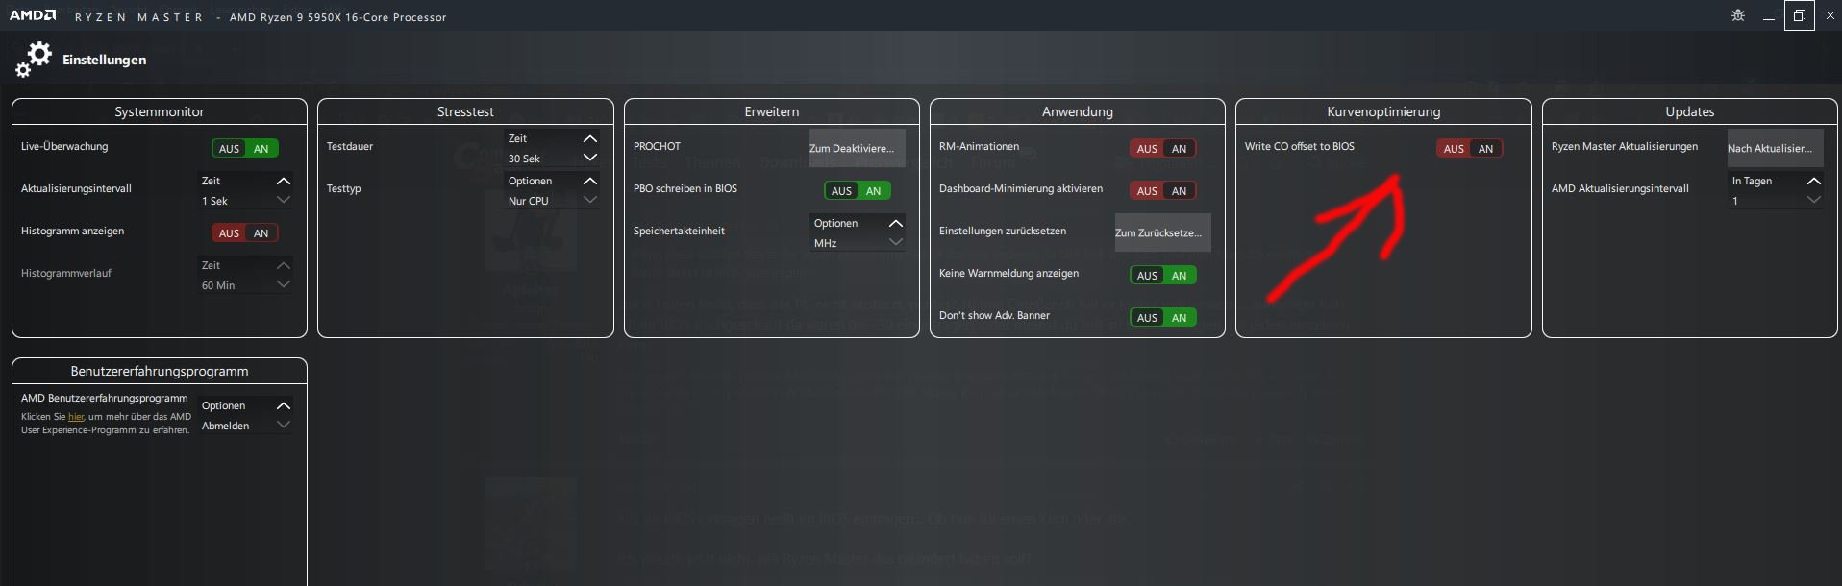Click the bug report icon in title bar
Screen dimensions: 1842x586
[x=1738, y=15]
